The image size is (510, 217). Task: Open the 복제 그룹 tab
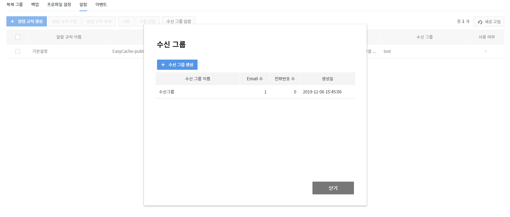click(x=15, y=4)
